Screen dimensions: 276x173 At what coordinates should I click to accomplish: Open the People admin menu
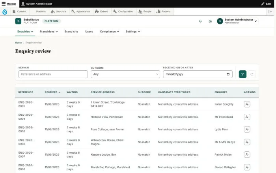(145, 11)
